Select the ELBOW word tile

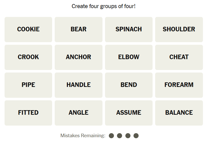click(129, 57)
